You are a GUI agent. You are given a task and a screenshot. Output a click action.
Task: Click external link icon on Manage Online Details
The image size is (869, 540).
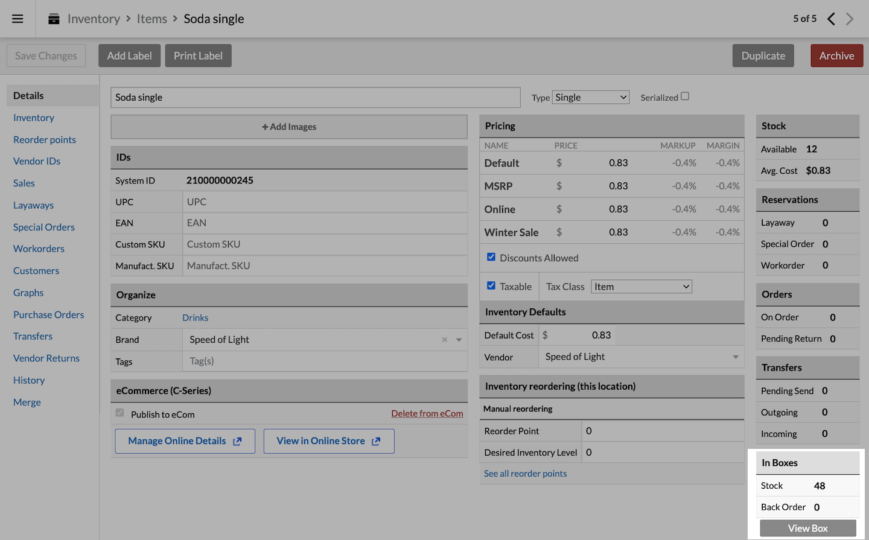[x=237, y=442]
